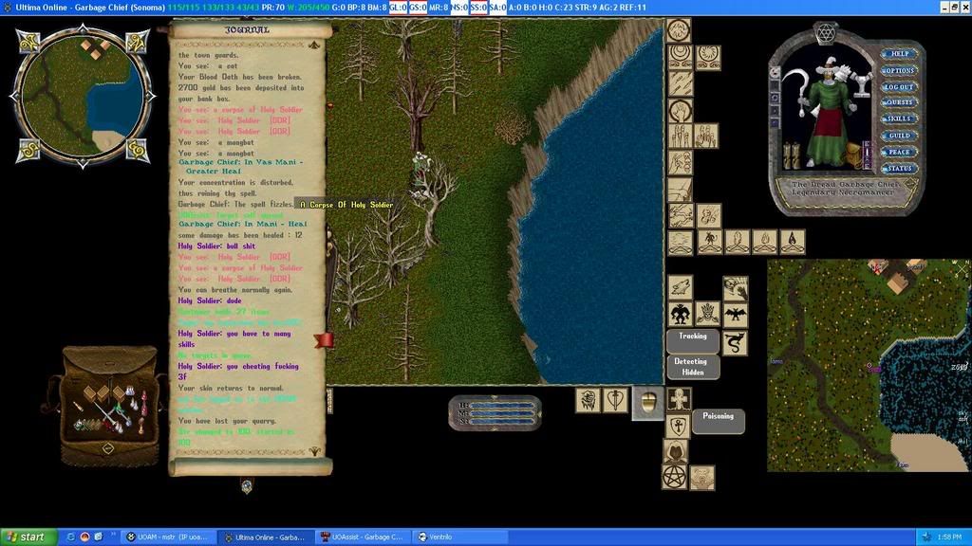
Task: Use the Poisoning skill button
Action: pos(718,420)
